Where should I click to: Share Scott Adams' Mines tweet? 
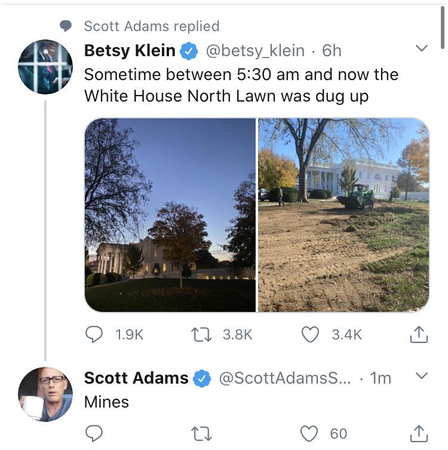tap(419, 433)
